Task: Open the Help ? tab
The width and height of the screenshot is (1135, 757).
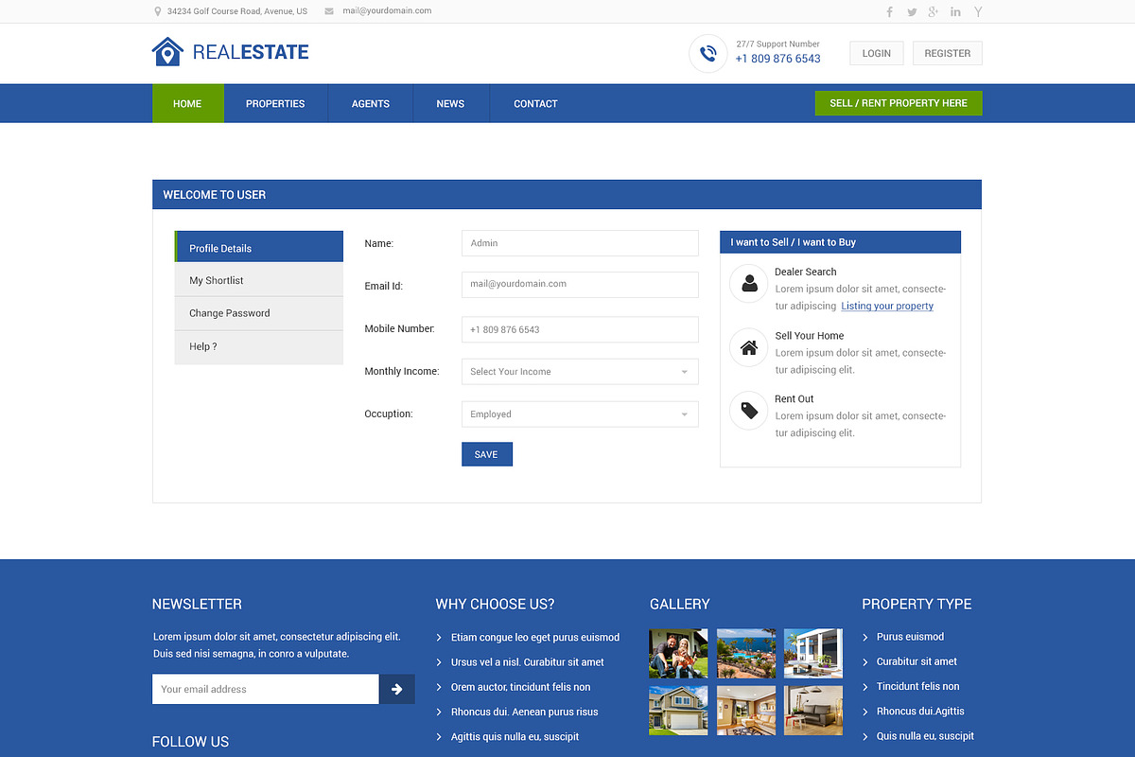Action: [x=259, y=346]
